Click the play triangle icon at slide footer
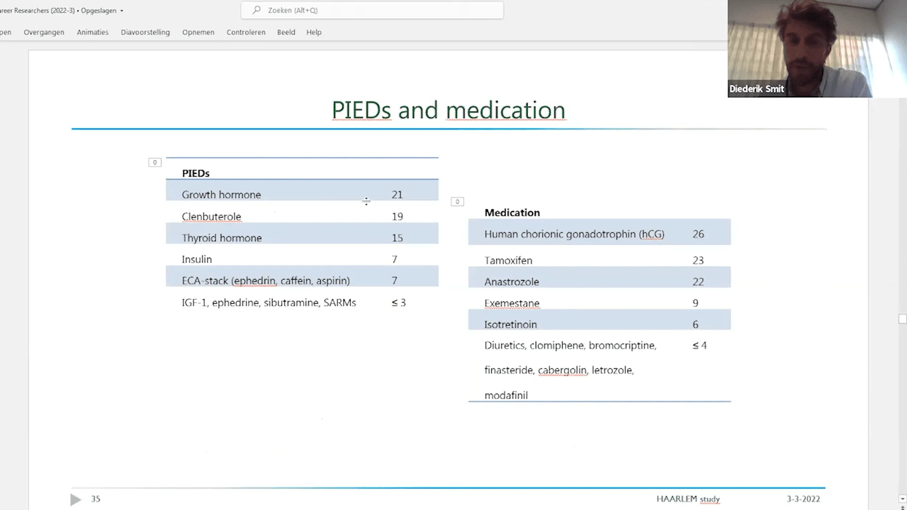This screenshot has height=510, width=907. pos(76,499)
